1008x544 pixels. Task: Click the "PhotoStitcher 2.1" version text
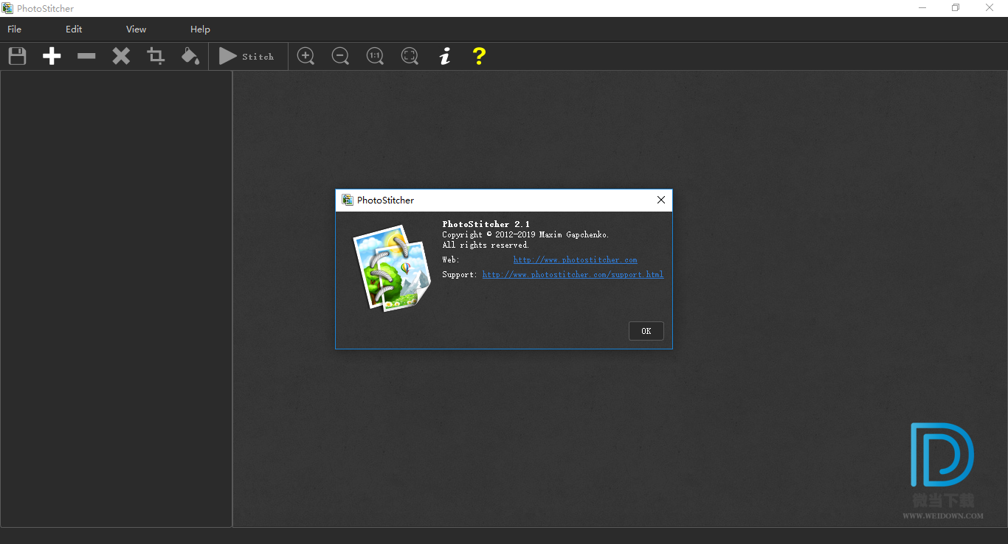(x=486, y=224)
